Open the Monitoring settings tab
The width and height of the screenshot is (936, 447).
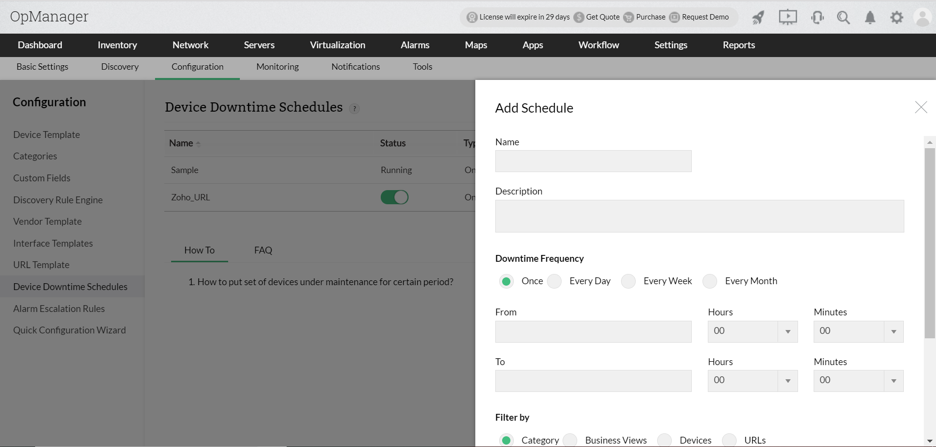click(x=277, y=67)
